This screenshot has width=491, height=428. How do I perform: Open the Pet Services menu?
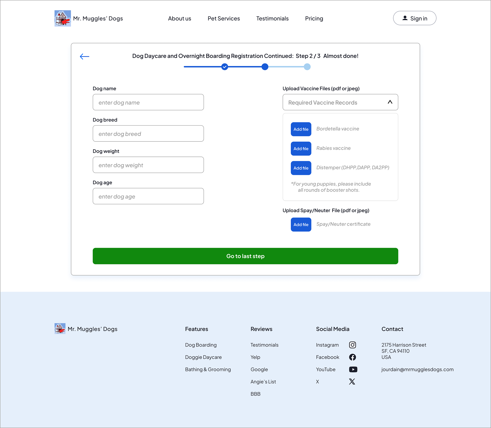pos(224,18)
